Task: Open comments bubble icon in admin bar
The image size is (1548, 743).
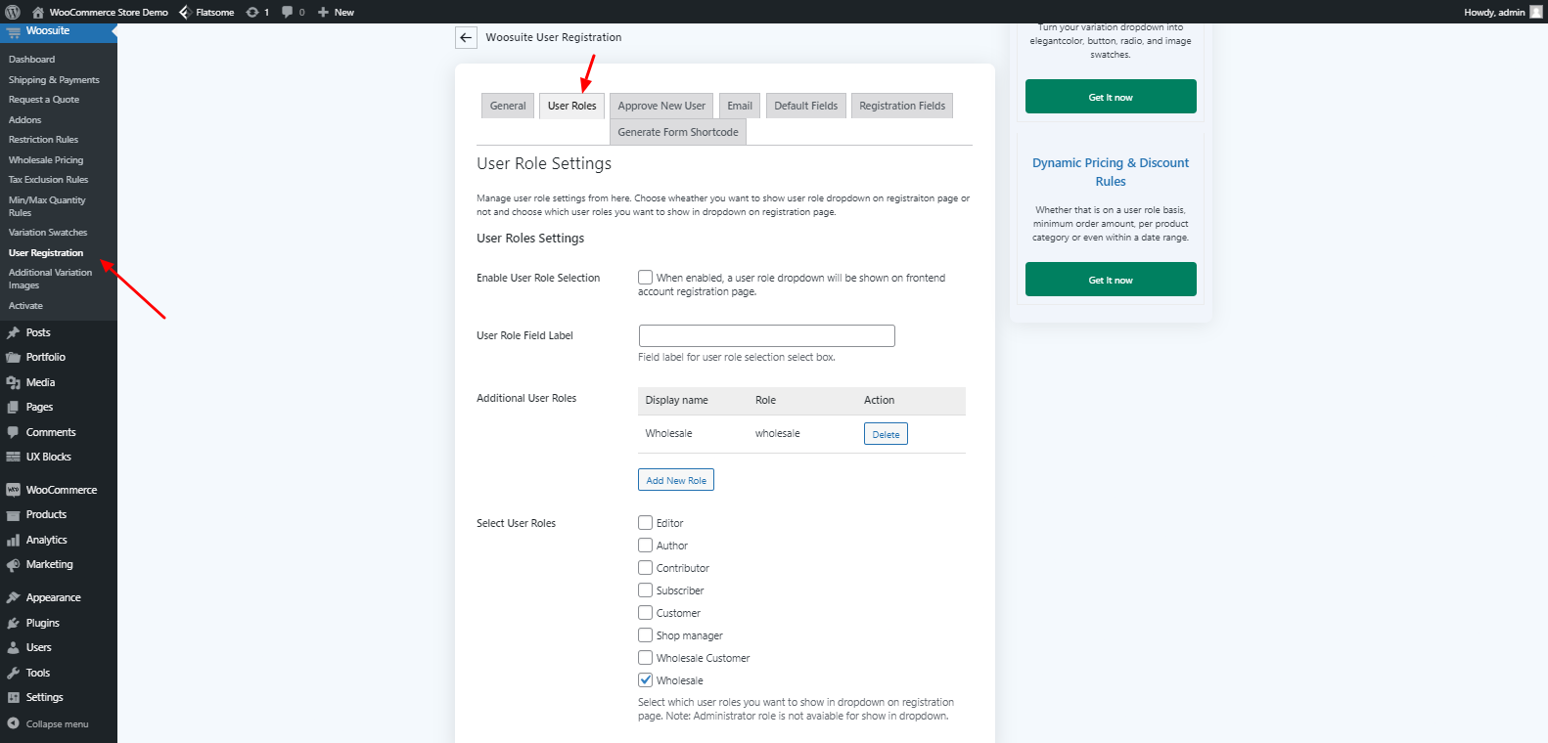Action: click(288, 12)
